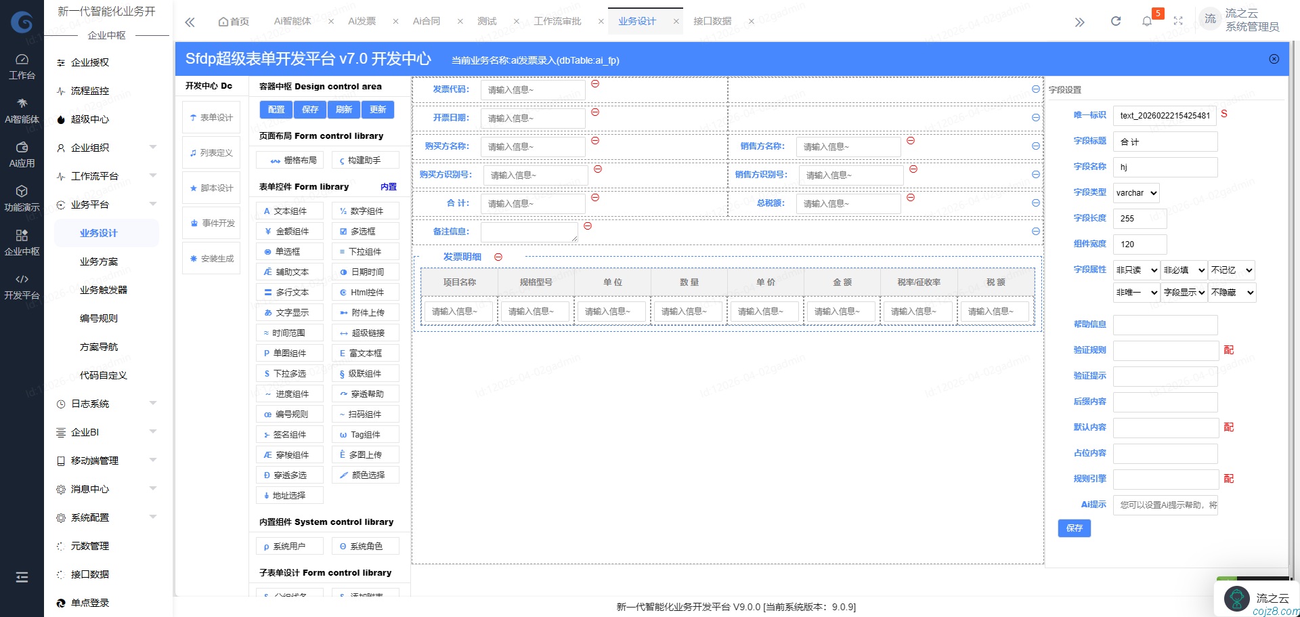Select the 富文本框 rich text component
Image resolution: width=1300 pixels, height=617 pixels.
pyautogui.click(x=365, y=353)
